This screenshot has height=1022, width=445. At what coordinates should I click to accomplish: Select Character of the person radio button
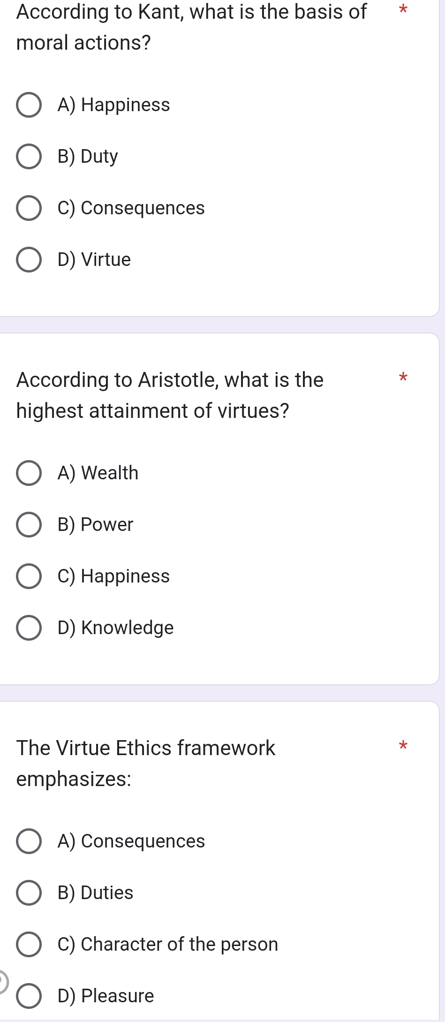pos(29,945)
